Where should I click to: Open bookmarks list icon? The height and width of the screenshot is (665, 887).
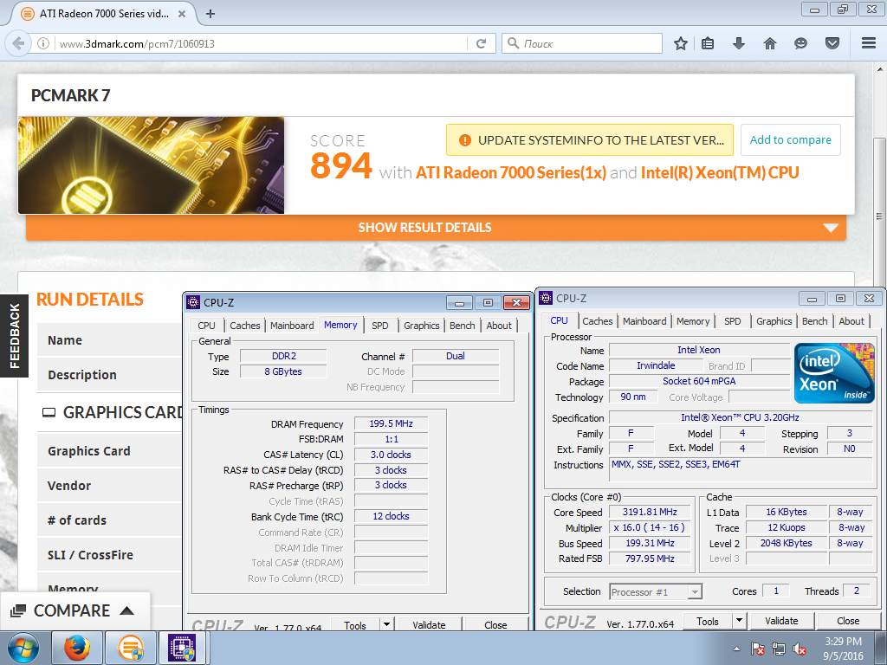[708, 43]
